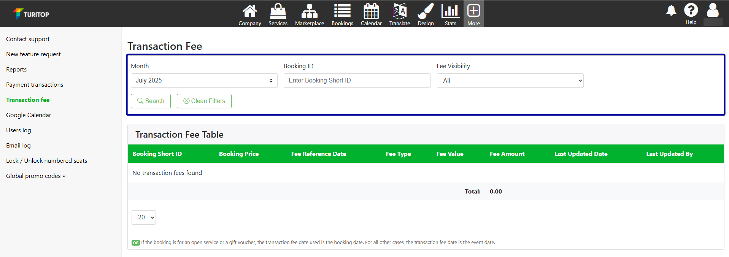Focus the Booking Short ID input field

[x=357, y=81]
